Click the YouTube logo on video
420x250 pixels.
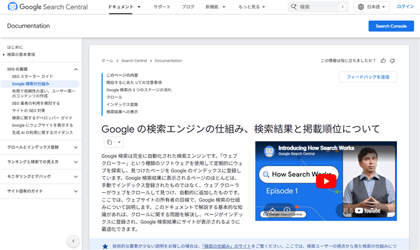[367, 210]
